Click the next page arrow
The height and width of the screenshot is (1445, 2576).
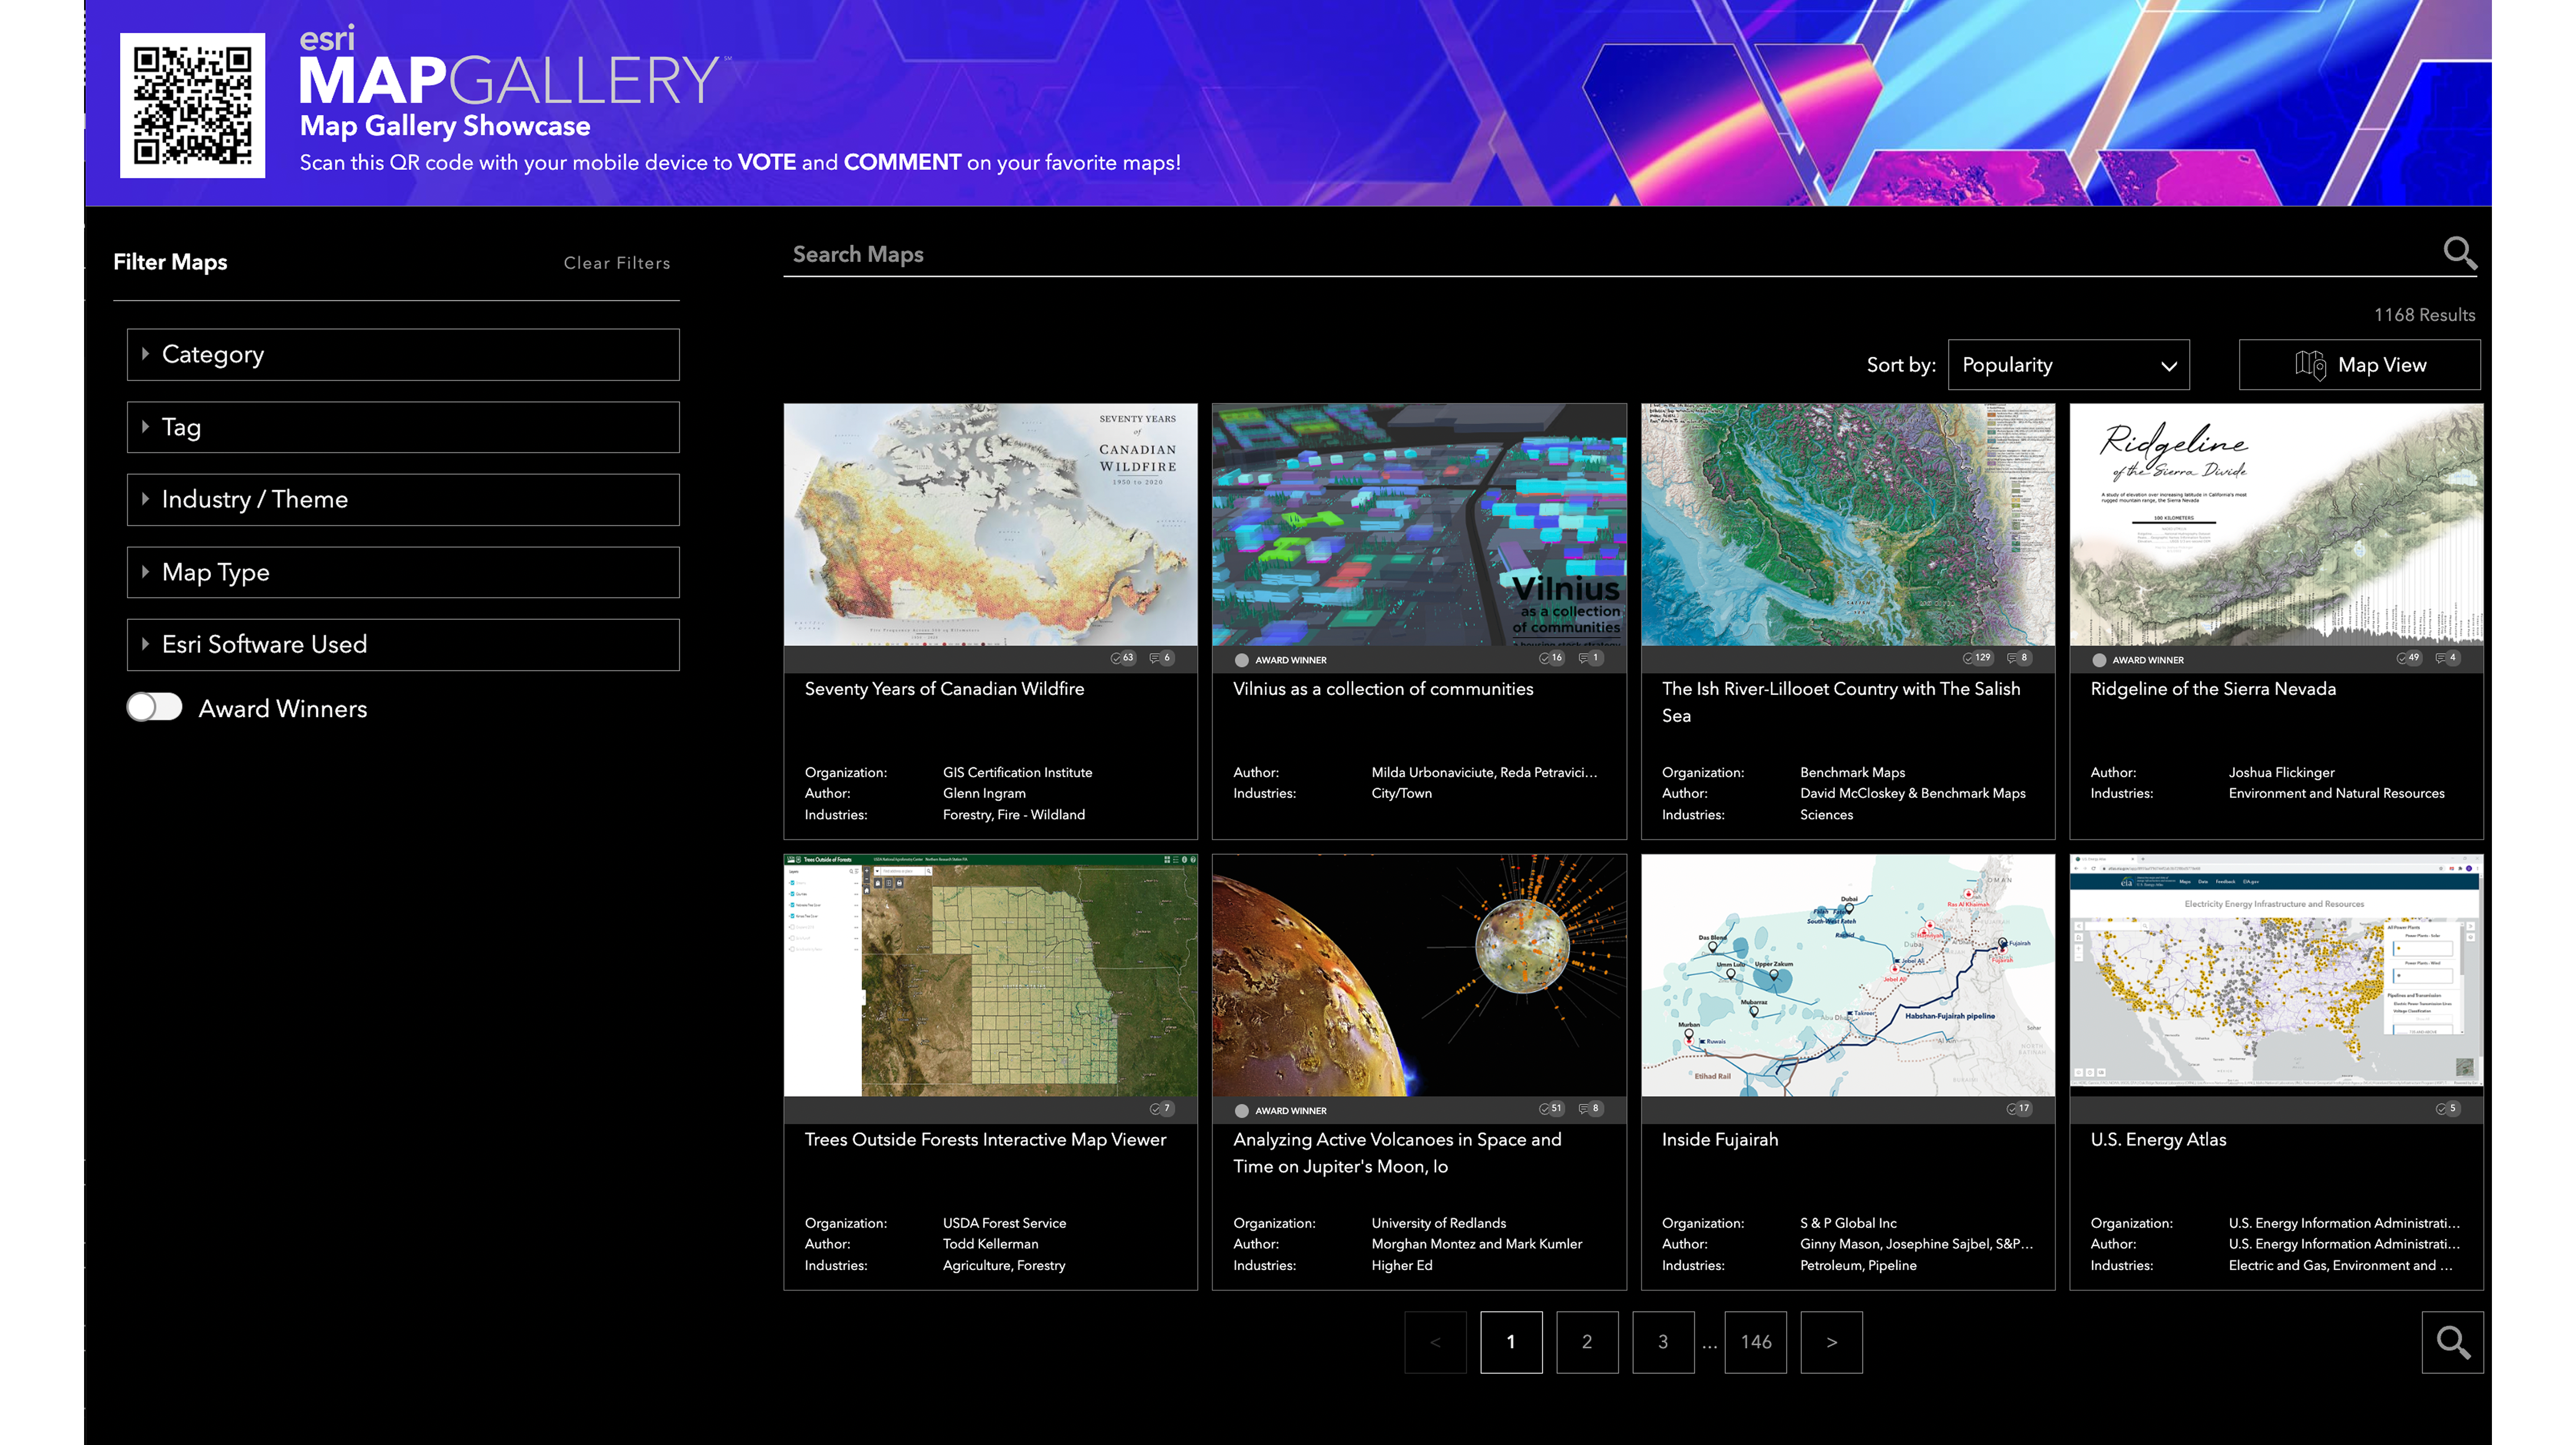tap(1831, 1342)
